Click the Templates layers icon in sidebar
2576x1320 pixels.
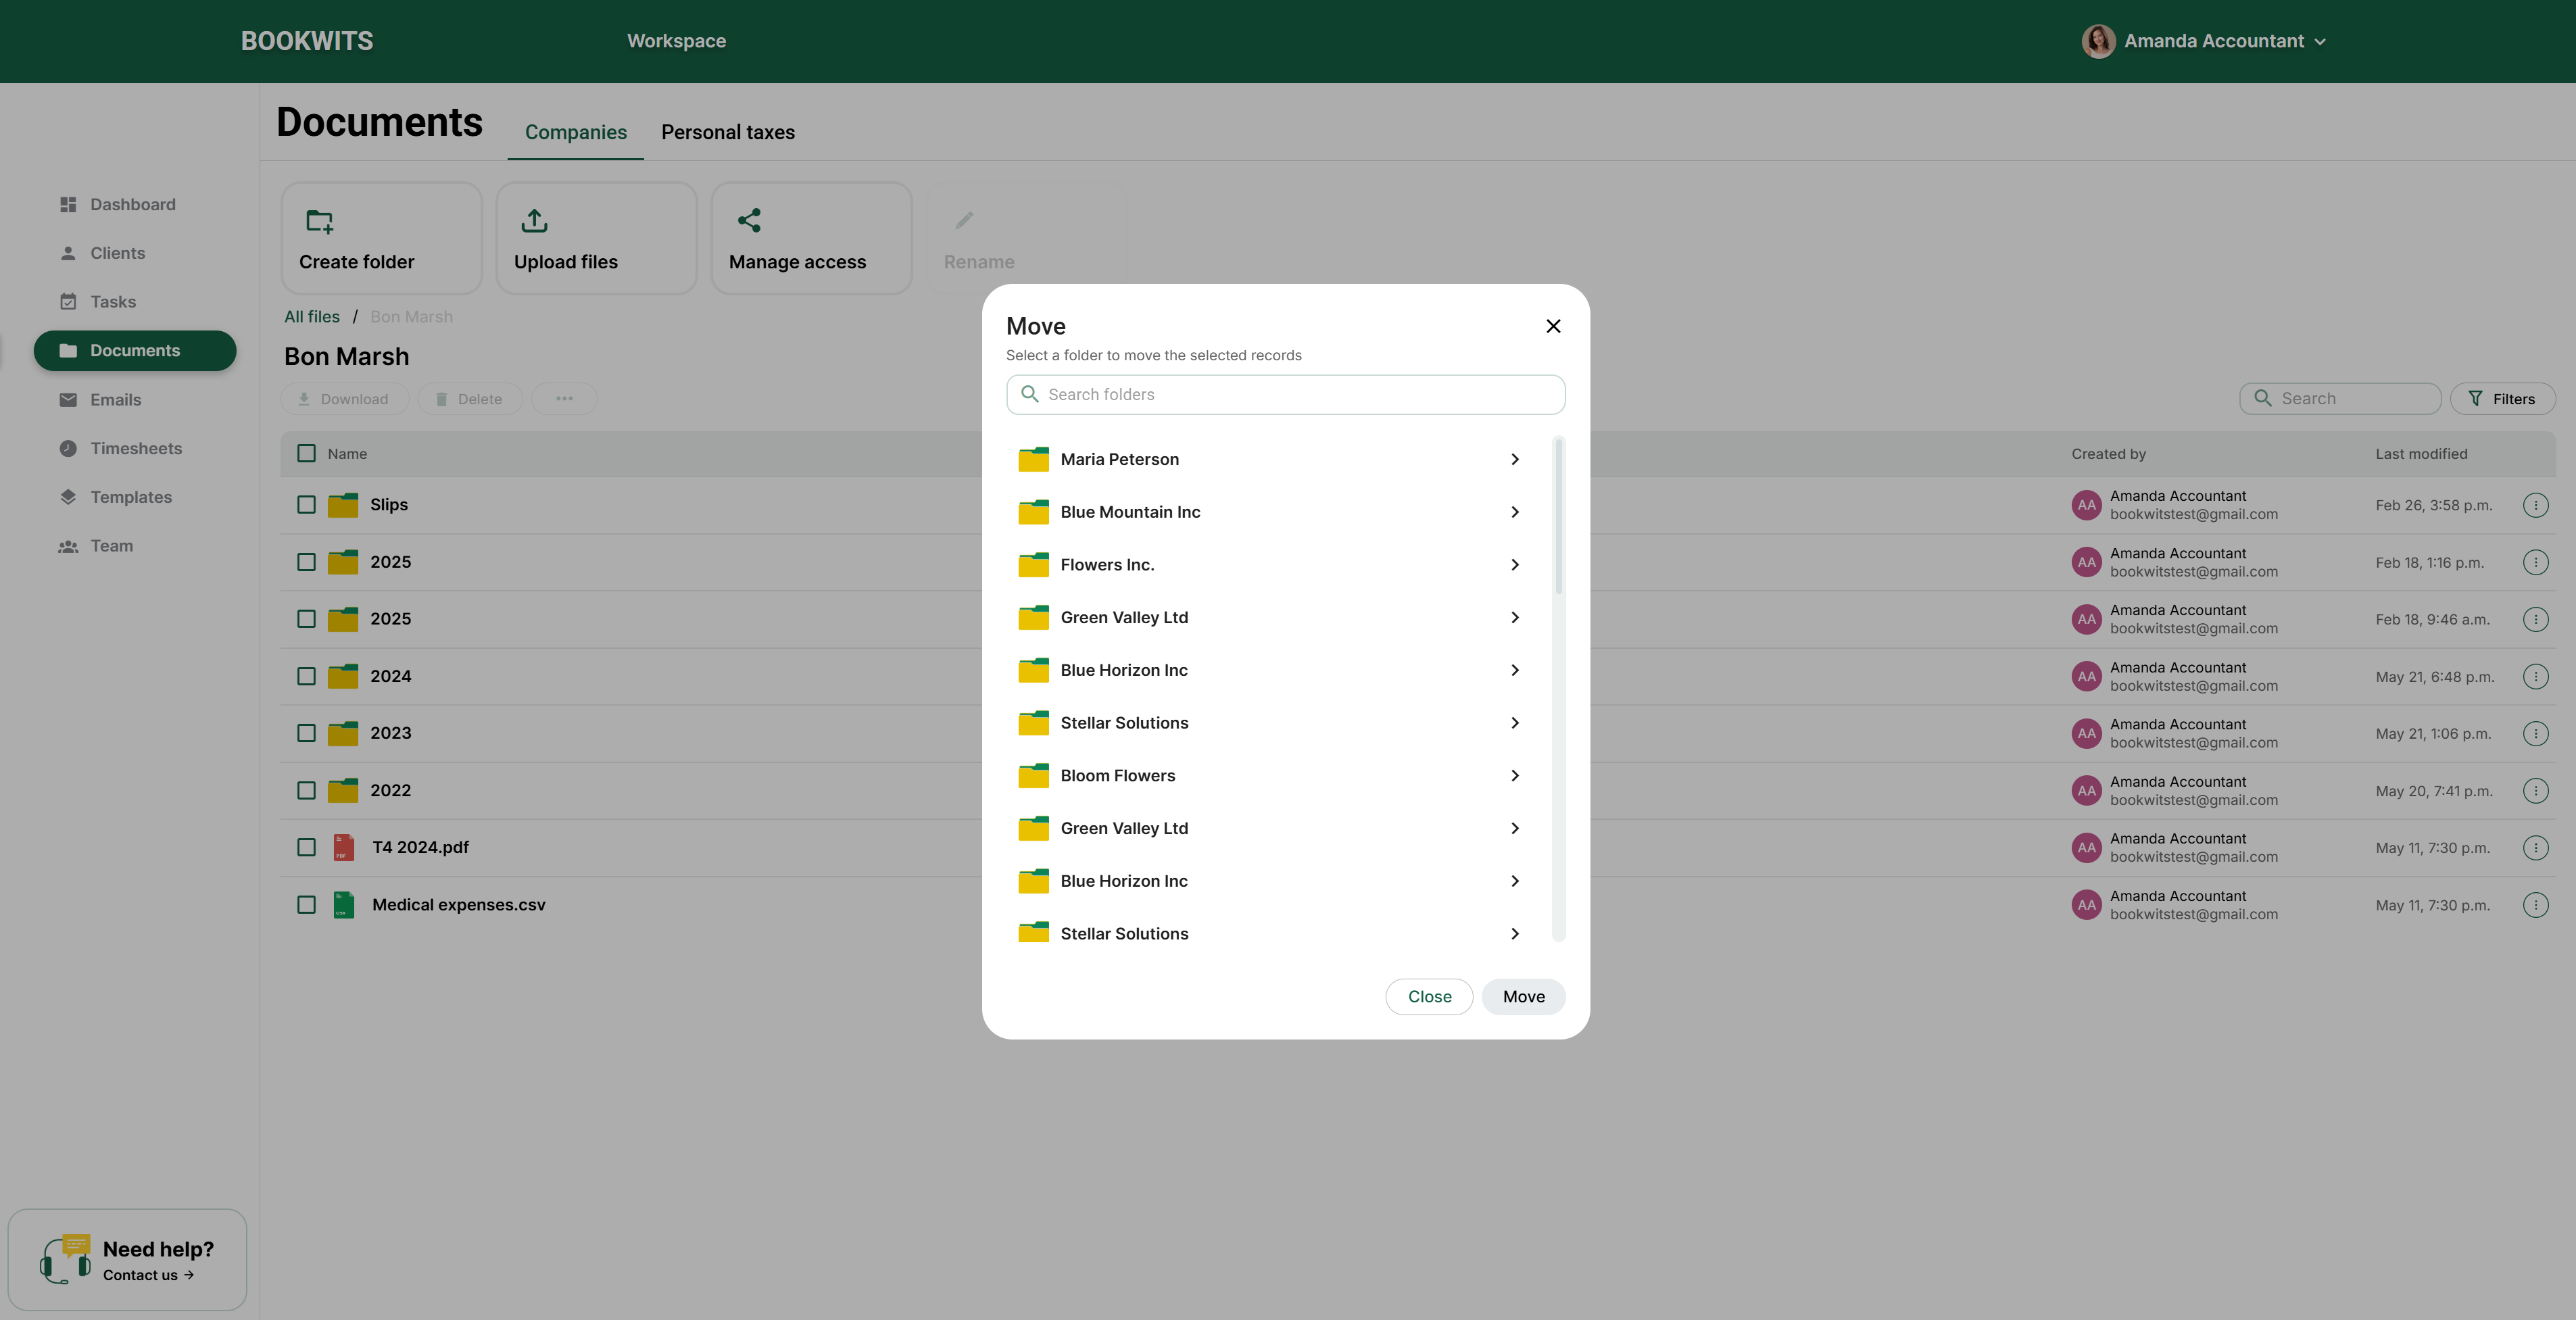(x=68, y=497)
